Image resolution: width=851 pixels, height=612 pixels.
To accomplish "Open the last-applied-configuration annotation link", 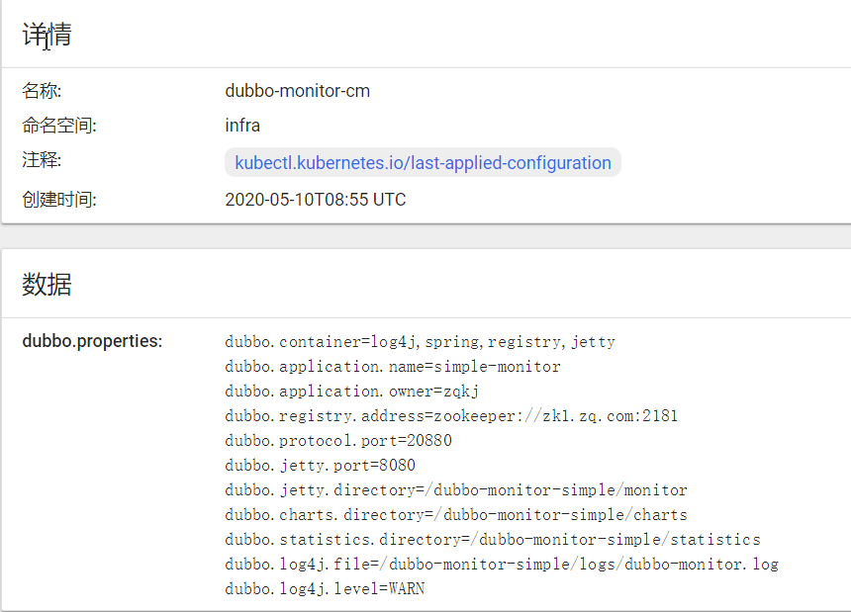I will 423,163.
